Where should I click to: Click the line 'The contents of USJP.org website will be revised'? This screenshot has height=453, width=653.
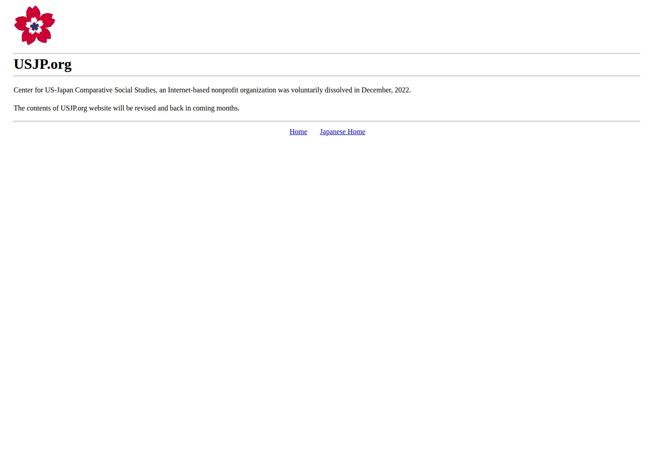click(127, 108)
